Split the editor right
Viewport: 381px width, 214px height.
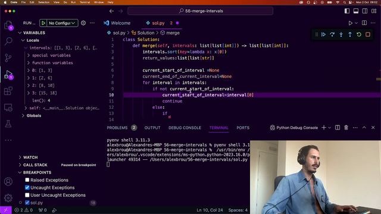click(x=364, y=23)
